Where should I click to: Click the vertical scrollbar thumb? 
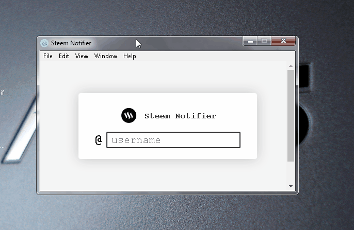(291, 116)
